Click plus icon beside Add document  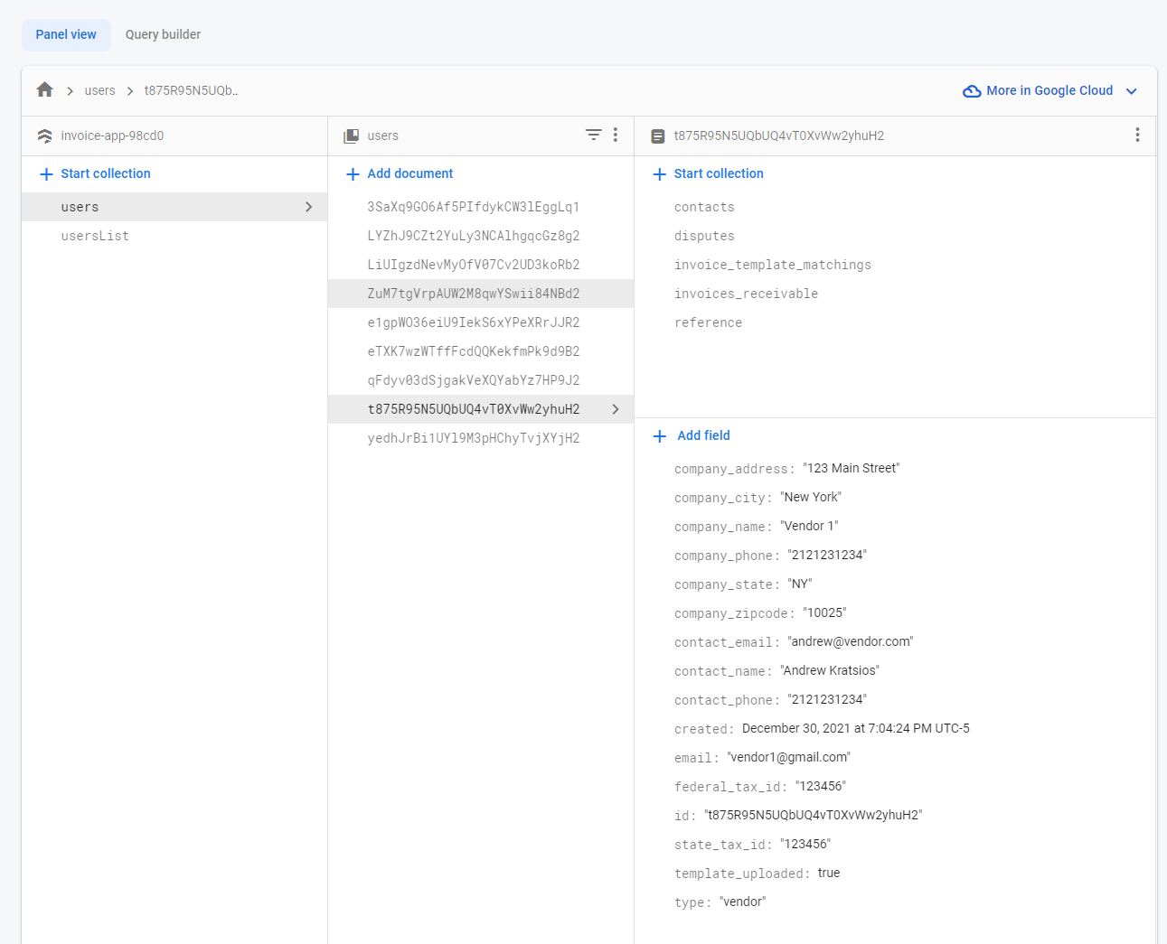coord(353,174)
